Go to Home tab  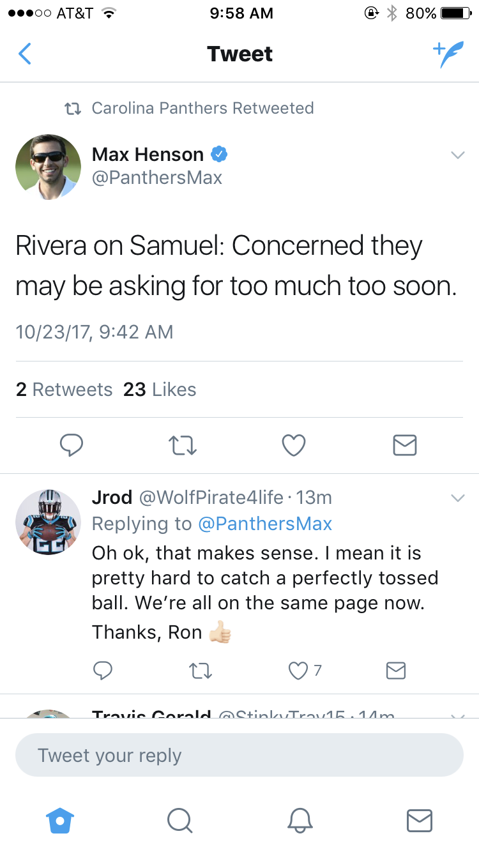(x=61, y=820)
